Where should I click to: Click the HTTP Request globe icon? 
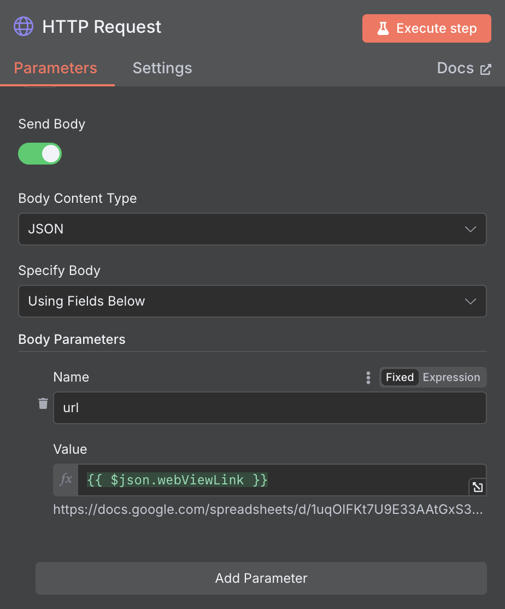[x=23, y=26]
